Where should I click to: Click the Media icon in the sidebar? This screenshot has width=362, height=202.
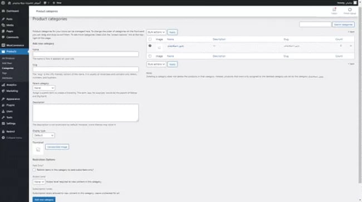click(3, 25)
